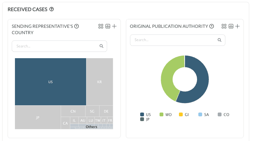This screenshot has height=141, width=253.
Task: Select the IL block in treemap
Action: [74, 120]
